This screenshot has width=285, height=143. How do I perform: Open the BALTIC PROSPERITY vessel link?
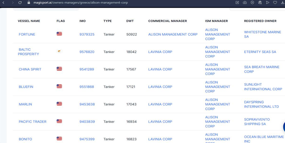coord(28,52)
